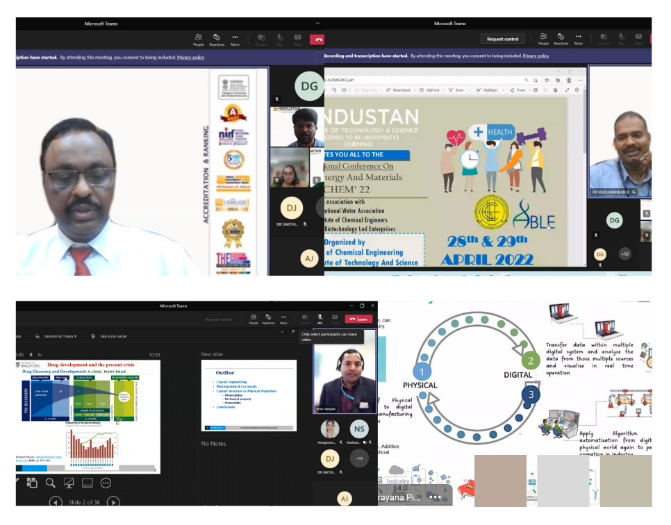Click zoom magnifier in shared browser address bar
Image resolution: width=671 pixels, height=525 pixels.
tap(526, 80)
